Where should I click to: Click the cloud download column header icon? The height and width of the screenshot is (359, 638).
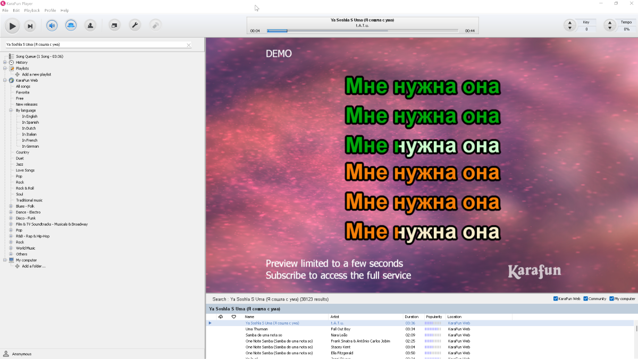(221, 317)
